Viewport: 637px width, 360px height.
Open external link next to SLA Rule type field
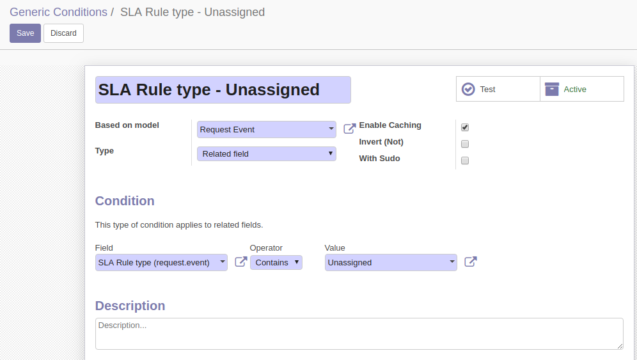pyautogui.click(x=241, y=262)
